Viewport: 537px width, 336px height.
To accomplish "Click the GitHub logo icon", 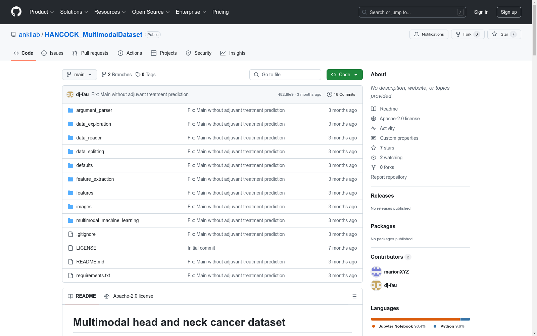I will tap(16, 12).
